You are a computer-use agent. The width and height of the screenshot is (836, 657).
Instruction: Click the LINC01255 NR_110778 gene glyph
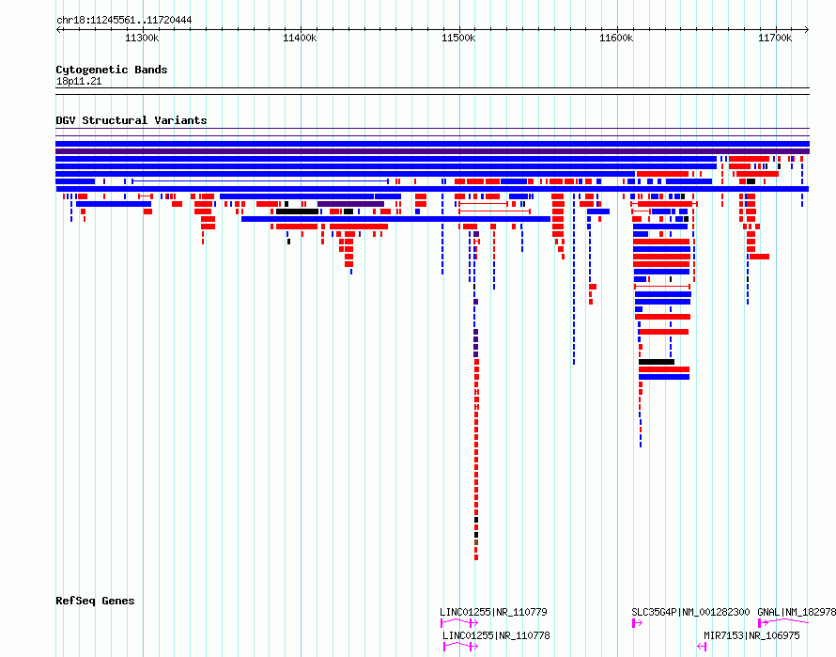(x=460, y=647)
